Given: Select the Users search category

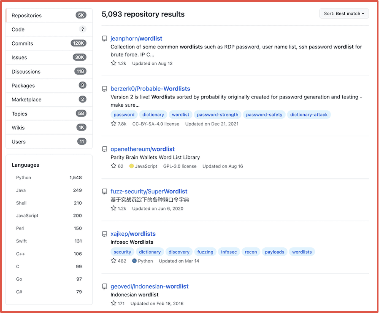Looking at the screenshot, I should click(x=49, y=142).
